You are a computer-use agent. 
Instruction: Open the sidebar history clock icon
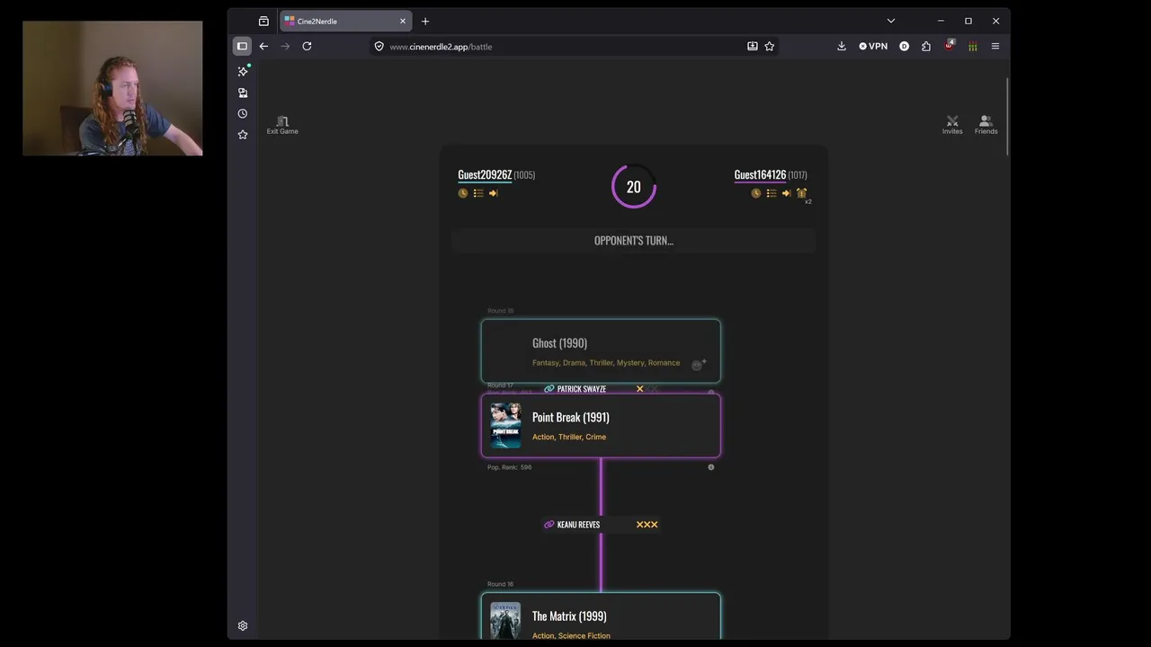(243, 113)
